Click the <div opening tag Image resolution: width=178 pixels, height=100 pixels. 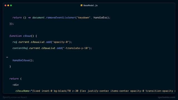point(16,85)
